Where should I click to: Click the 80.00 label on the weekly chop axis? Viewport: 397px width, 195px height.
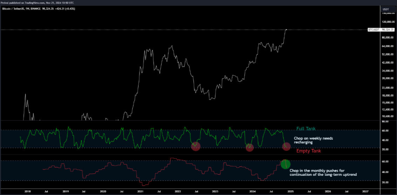(x=385, y=121)
